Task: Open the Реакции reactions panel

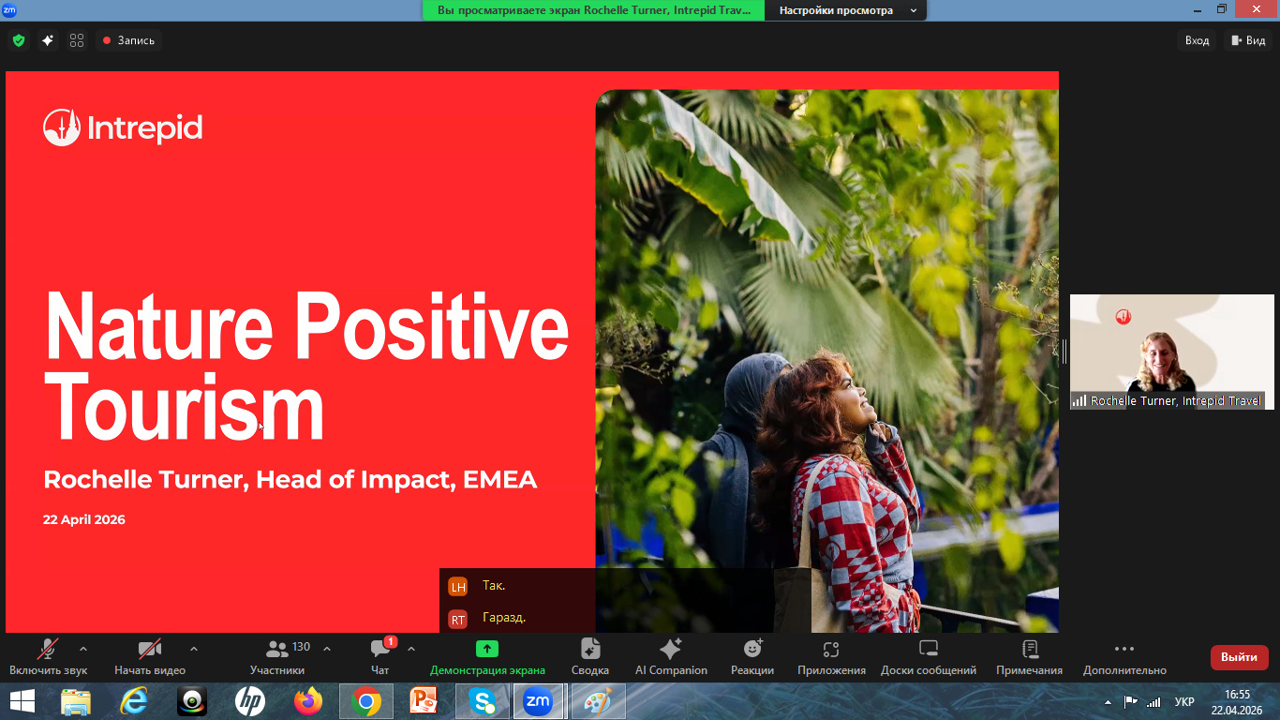Action: pos(752,656)
